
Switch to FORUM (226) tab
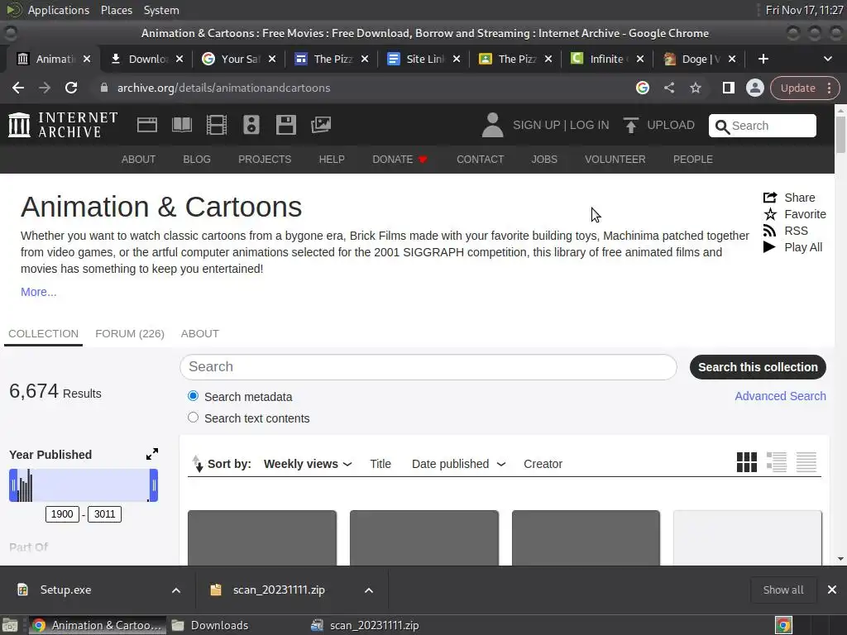coord(130,334)
